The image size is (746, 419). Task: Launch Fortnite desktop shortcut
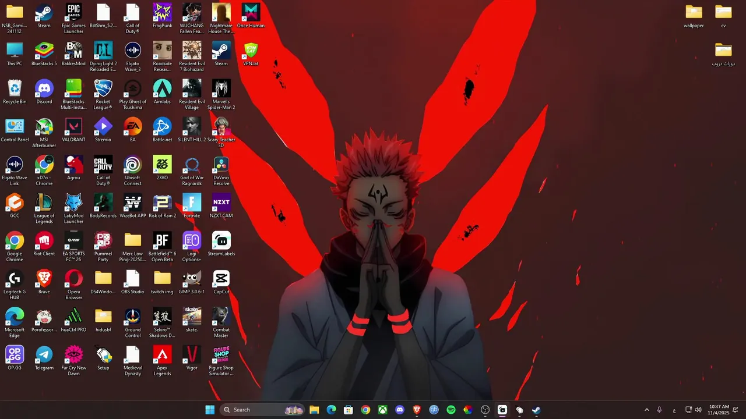(192, 205)
